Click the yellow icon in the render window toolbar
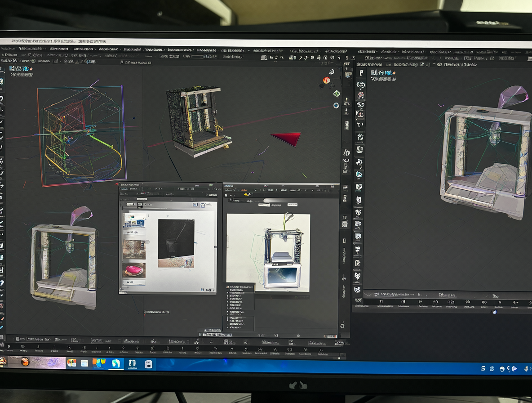 tap(248, 195)
